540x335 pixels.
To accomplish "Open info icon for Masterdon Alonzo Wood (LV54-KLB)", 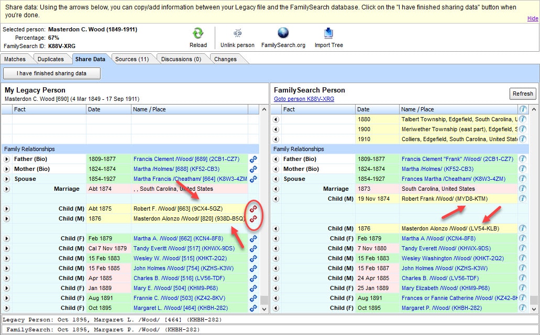I will (523, 228).
